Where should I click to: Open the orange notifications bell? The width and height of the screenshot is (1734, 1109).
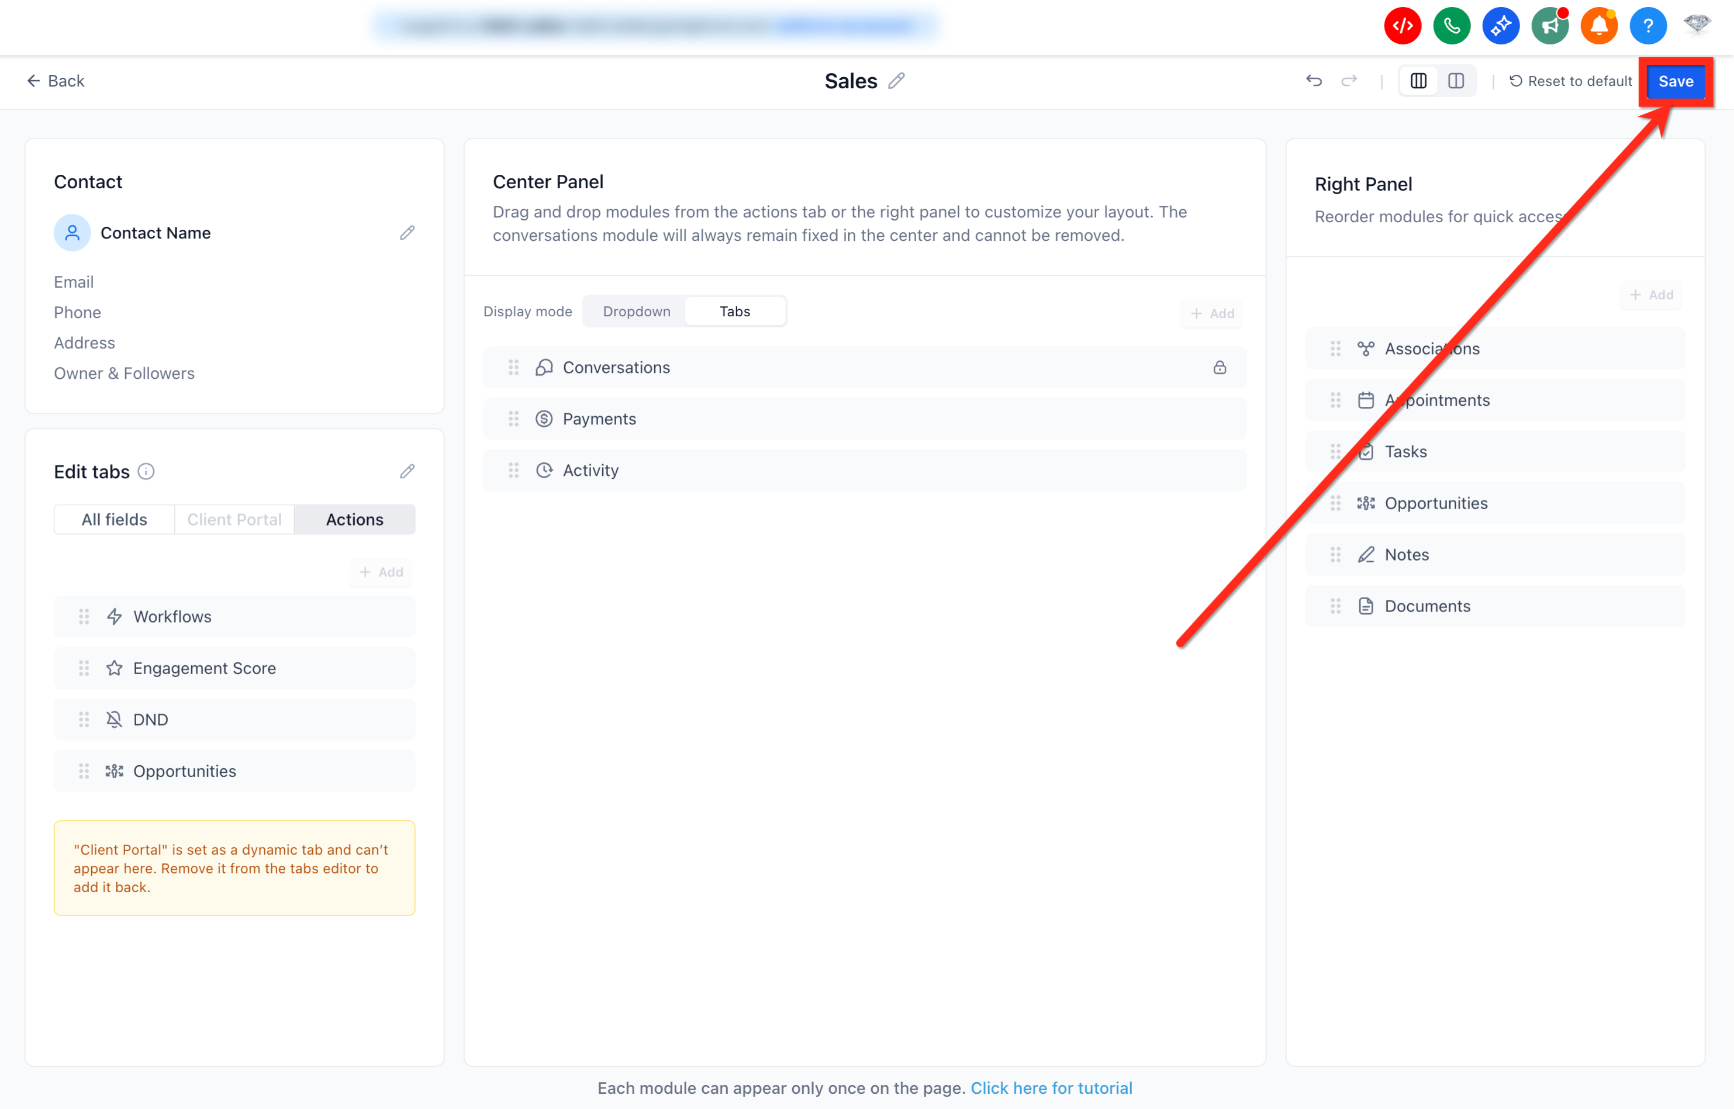coord(1598,26)
